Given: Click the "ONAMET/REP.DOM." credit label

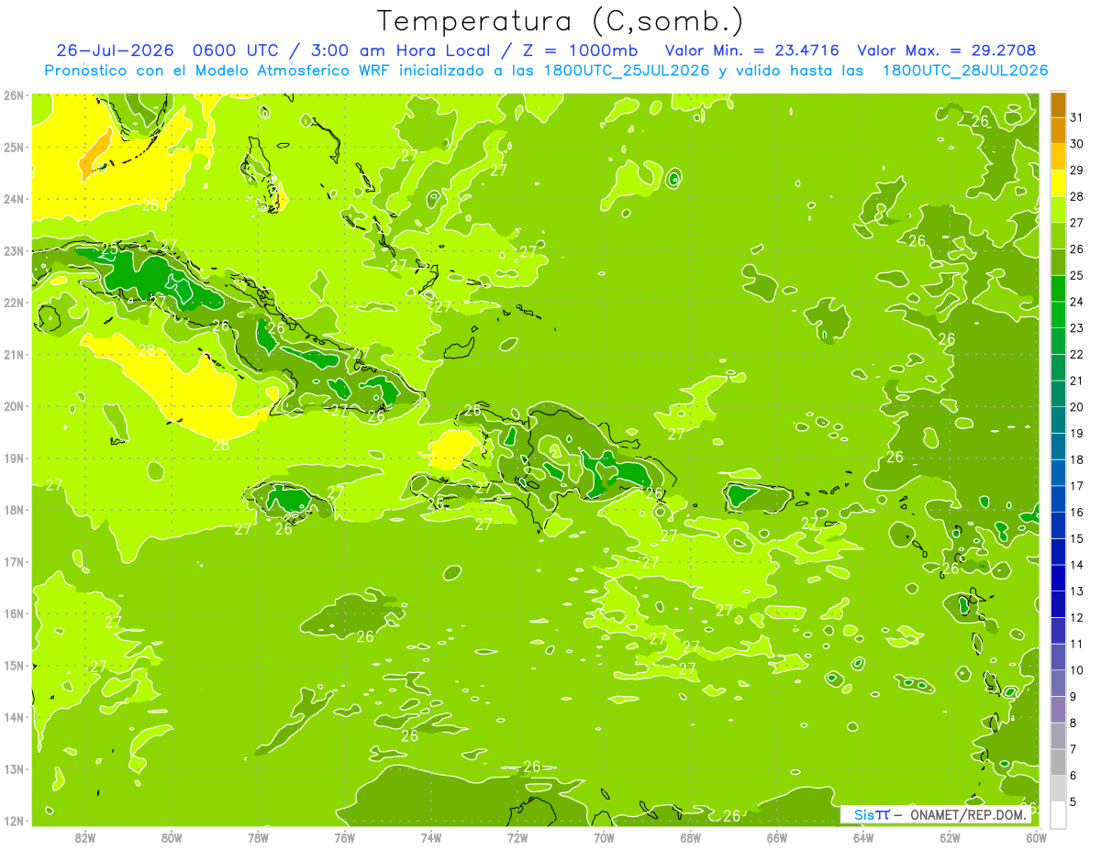Looking at the screenshot, I should (x=967, y=814).
